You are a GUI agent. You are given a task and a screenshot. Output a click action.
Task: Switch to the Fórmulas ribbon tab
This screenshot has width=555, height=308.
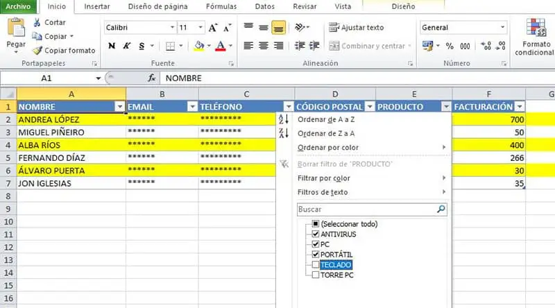coord(221,6)
